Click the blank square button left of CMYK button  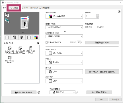29,37
